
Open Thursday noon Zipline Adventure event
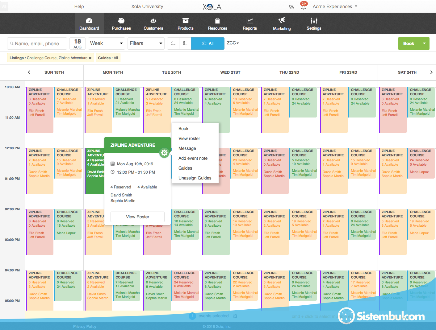(275, 171)
